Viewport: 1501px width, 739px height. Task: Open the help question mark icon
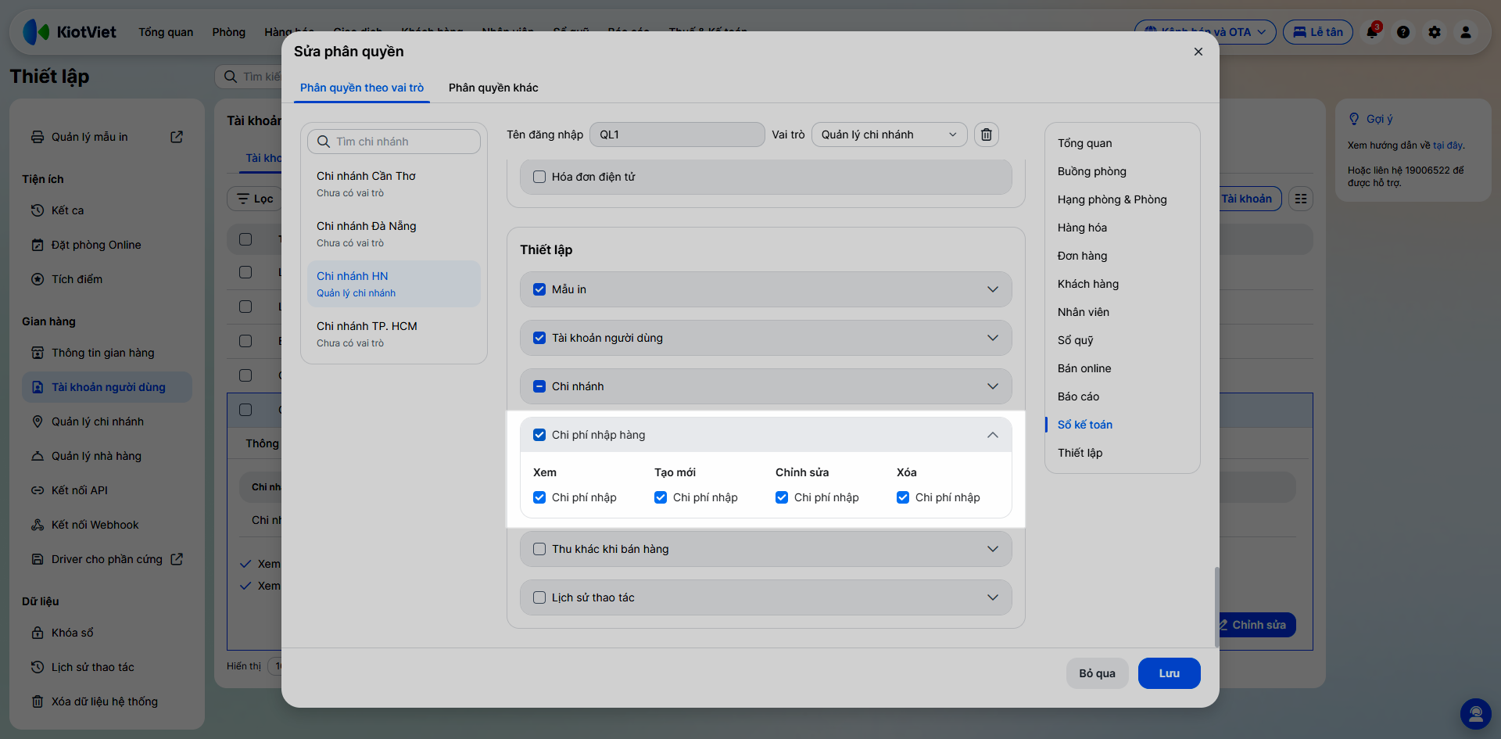pos(1403,32)
